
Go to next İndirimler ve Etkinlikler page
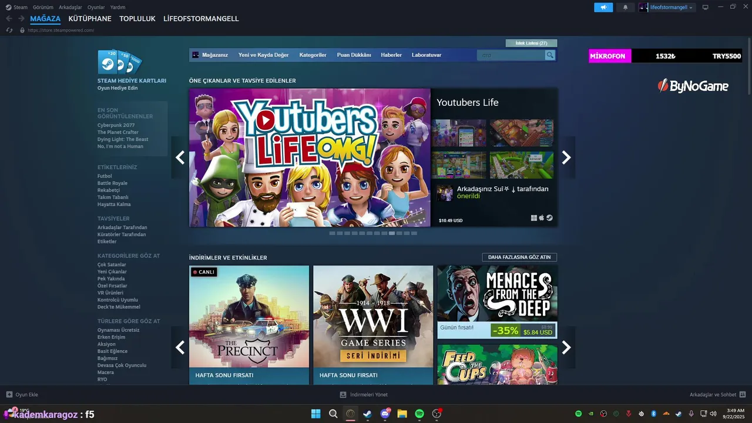pyautogui.click(x=566, y=347)
